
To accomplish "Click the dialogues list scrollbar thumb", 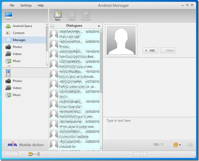I will click(x=101, y=63).
